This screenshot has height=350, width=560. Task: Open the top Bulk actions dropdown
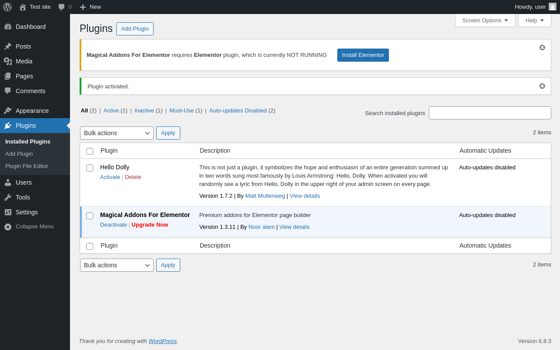[117, 133]
